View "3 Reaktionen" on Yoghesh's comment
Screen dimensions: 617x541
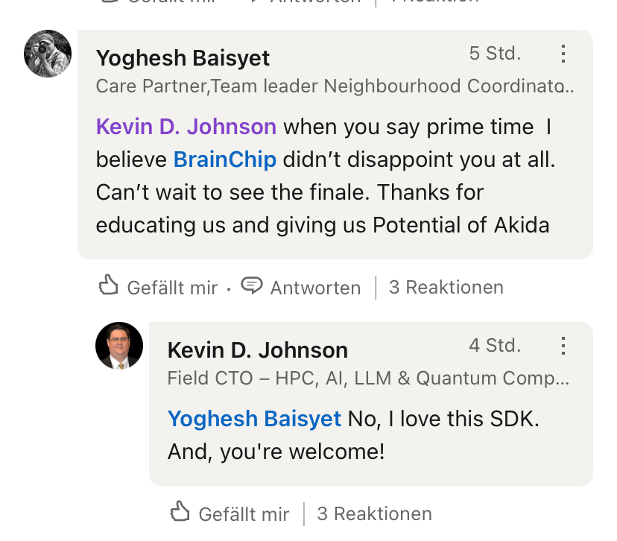[x=446, y=287]
